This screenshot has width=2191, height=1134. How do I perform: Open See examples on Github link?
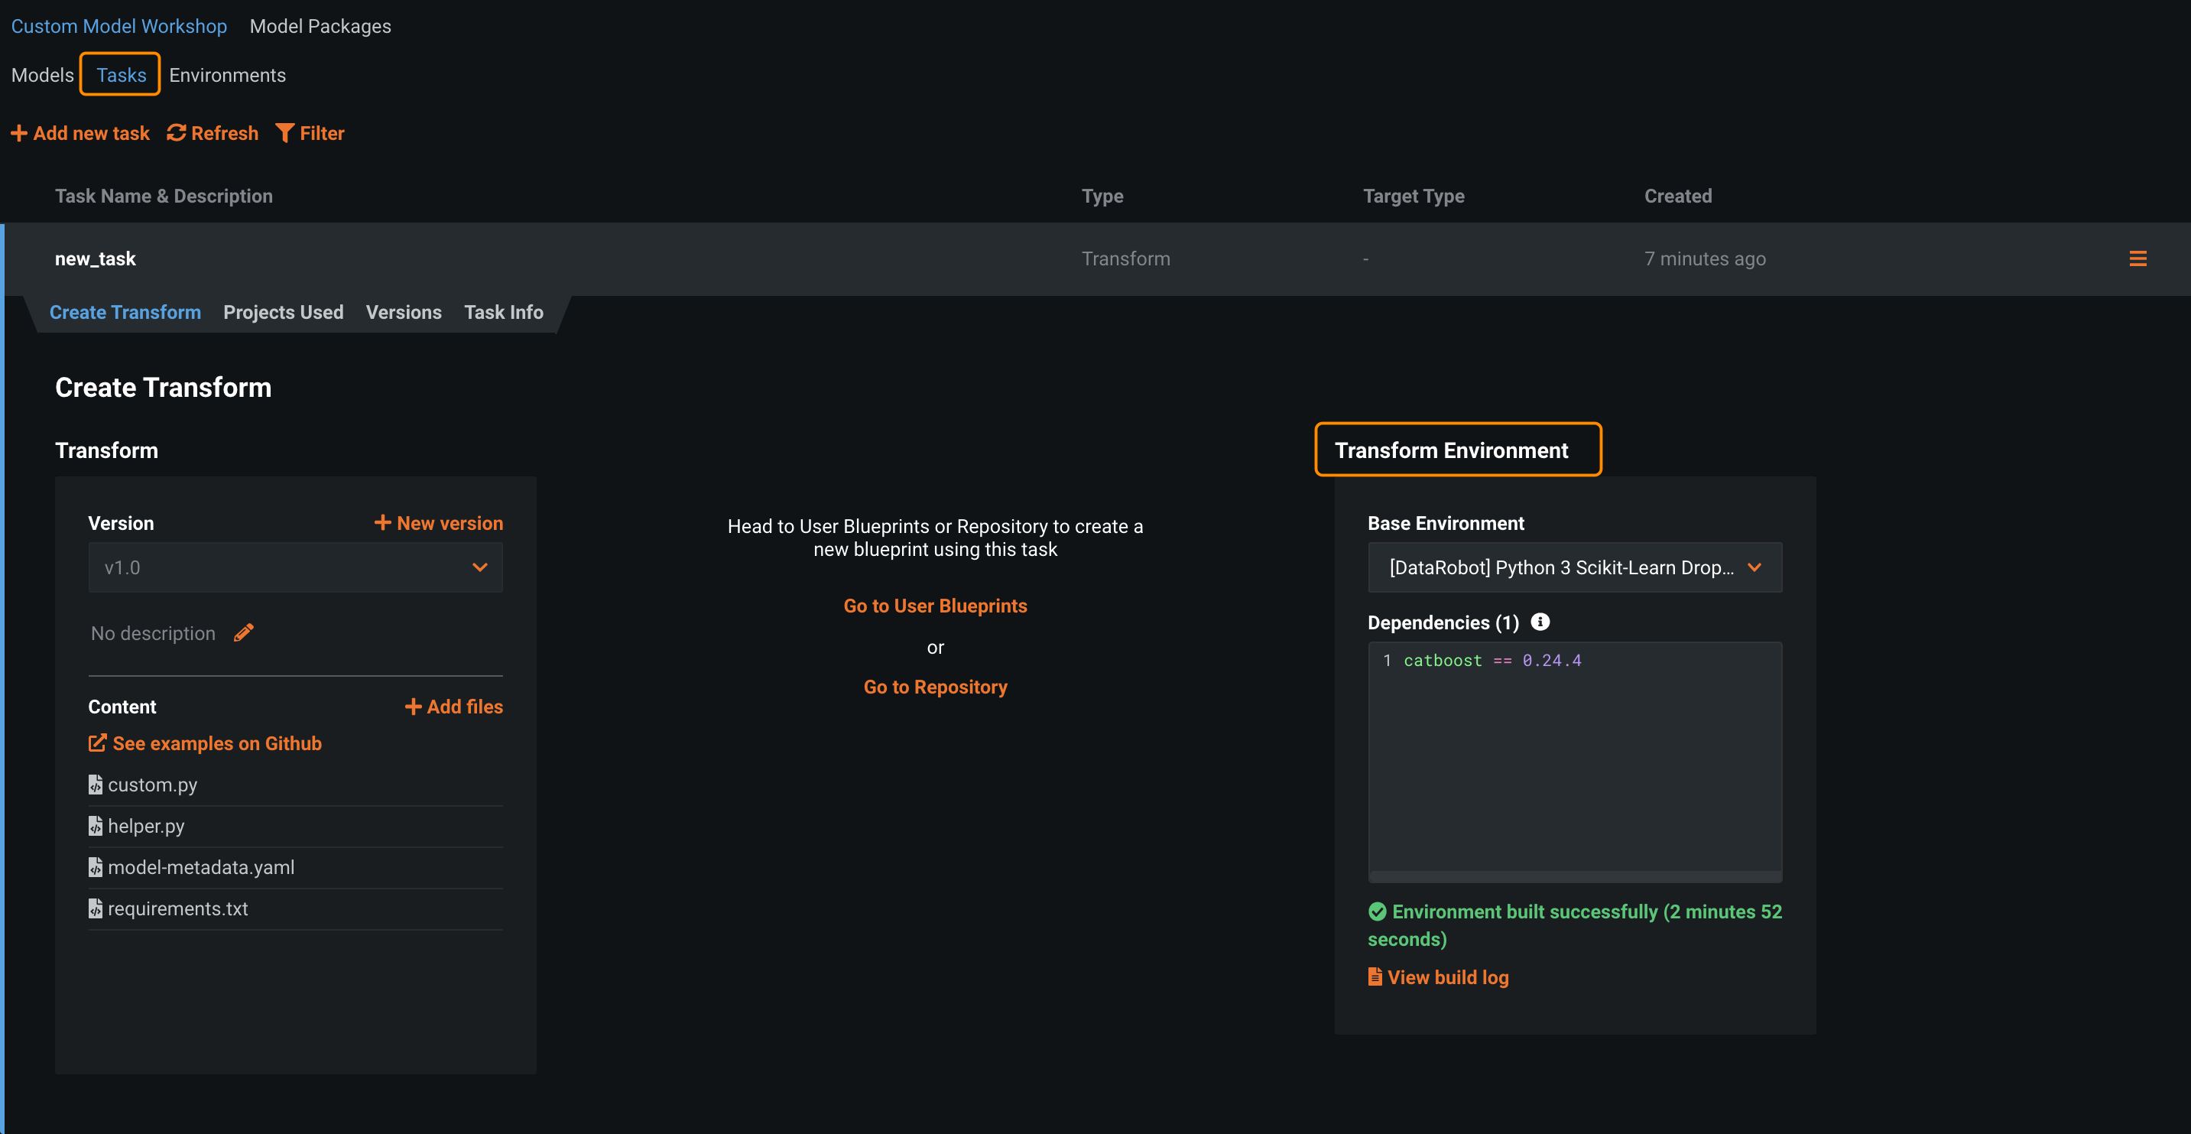(x=205, y=742)
